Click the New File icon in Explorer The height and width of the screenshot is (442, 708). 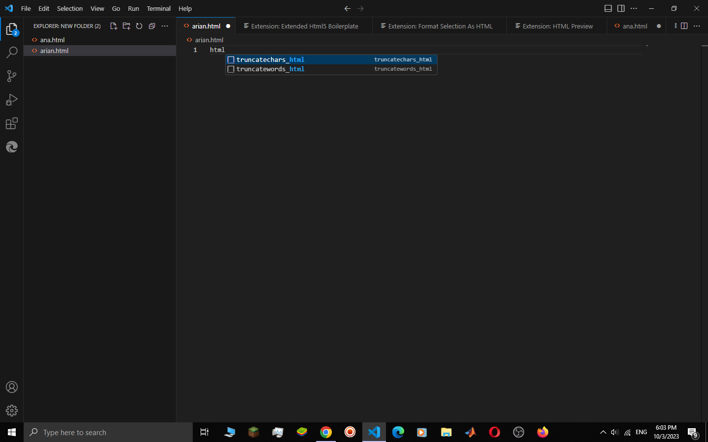tap(114, 26)
